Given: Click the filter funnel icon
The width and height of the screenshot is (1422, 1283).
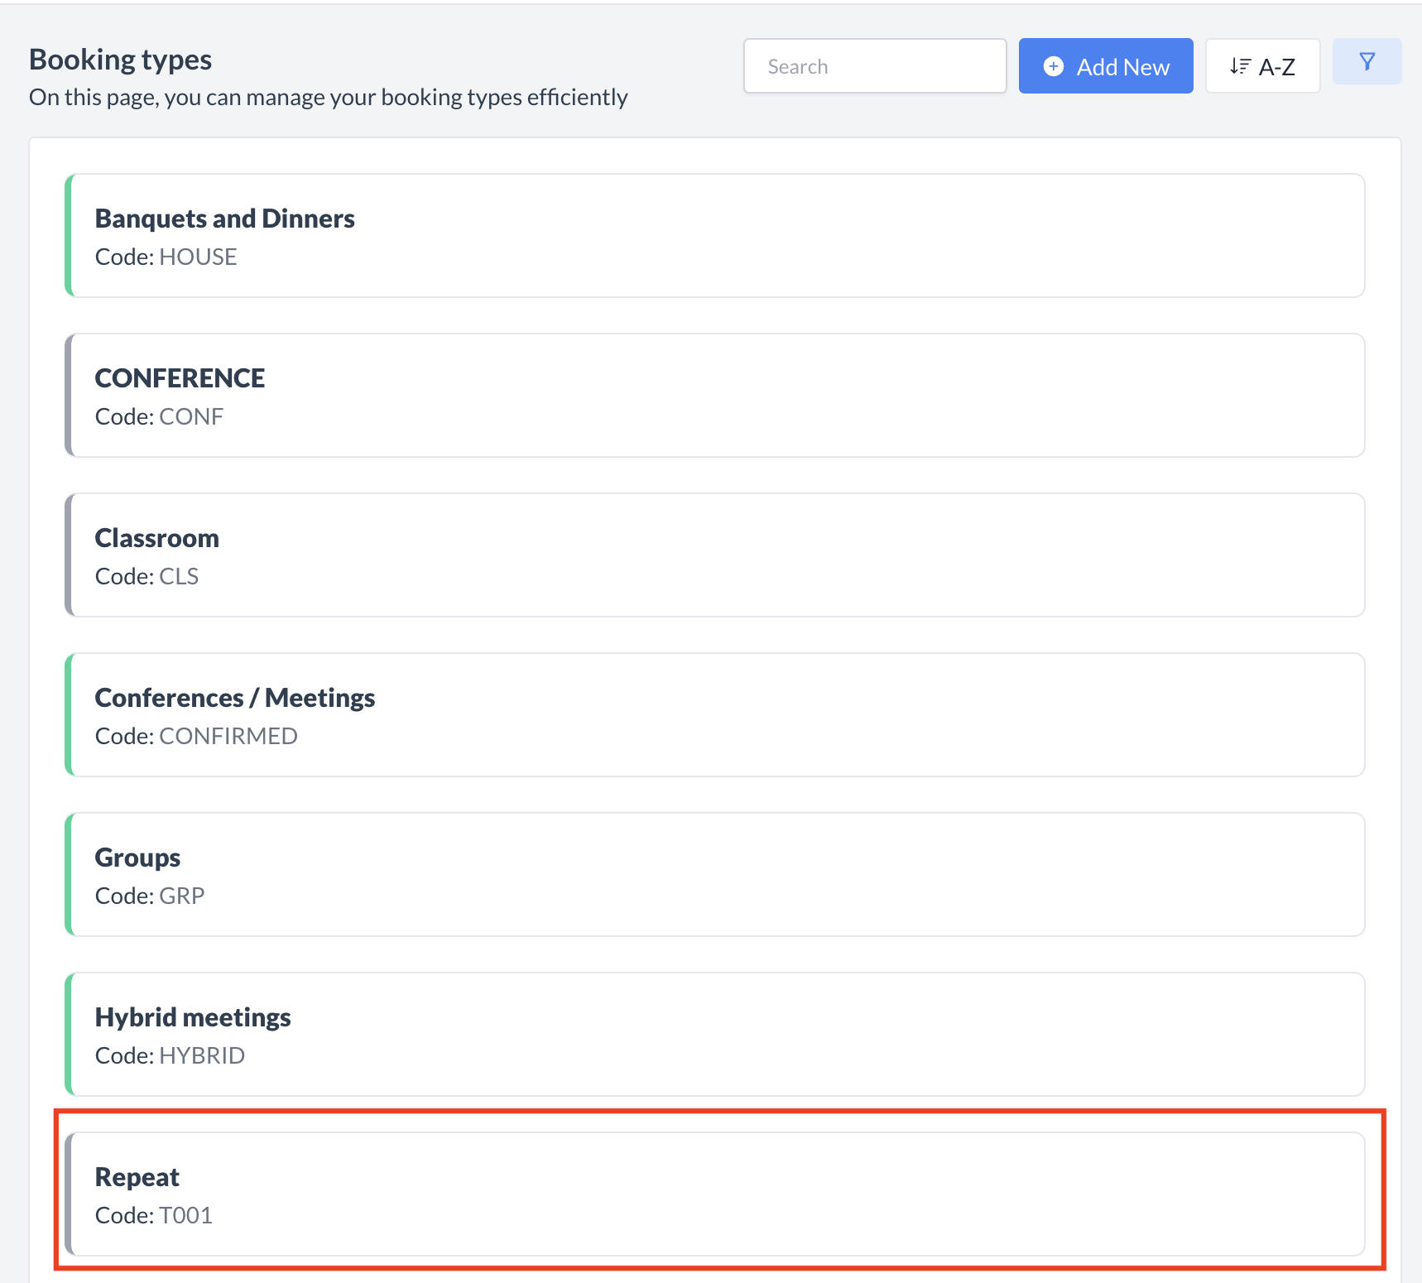Looking at the screenshot, I should (1366, 61).
